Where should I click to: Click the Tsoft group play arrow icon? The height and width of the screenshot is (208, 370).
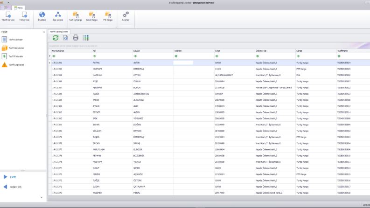(x=5, y=177)
